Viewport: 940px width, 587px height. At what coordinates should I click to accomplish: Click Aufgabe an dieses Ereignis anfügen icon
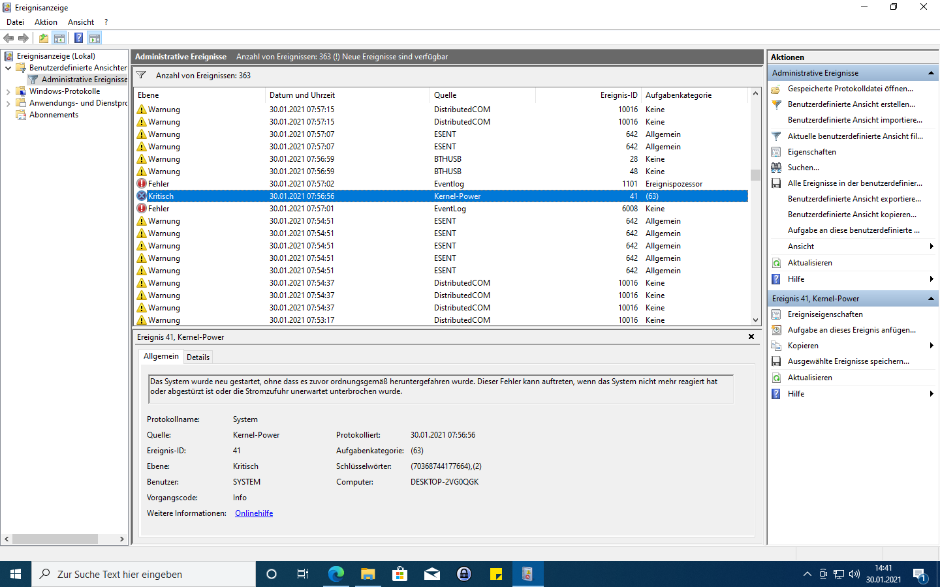point(776,330)
